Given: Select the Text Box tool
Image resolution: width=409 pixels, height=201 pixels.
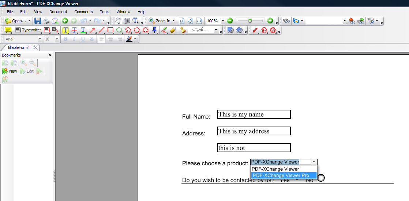Looking at the screenshot, I should point(47,30).
